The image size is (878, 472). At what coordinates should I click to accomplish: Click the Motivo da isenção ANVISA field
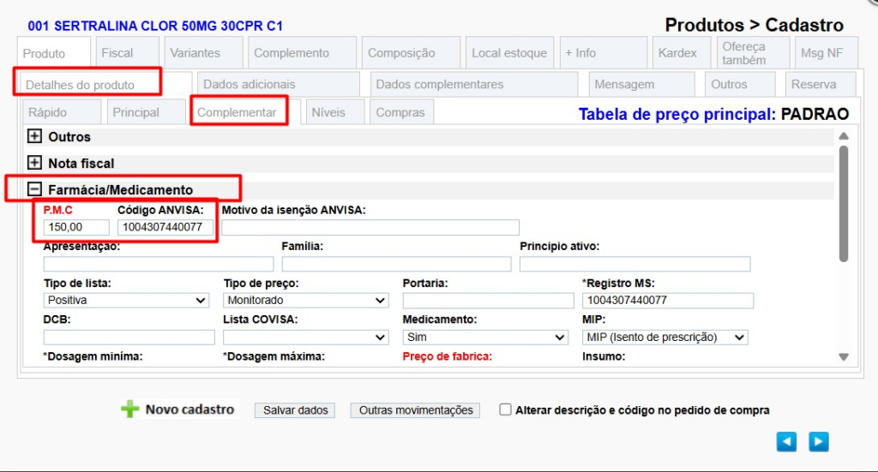pos(370,227)
